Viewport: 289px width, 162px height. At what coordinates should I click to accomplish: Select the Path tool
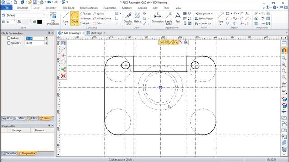click(x=85, y=23)
